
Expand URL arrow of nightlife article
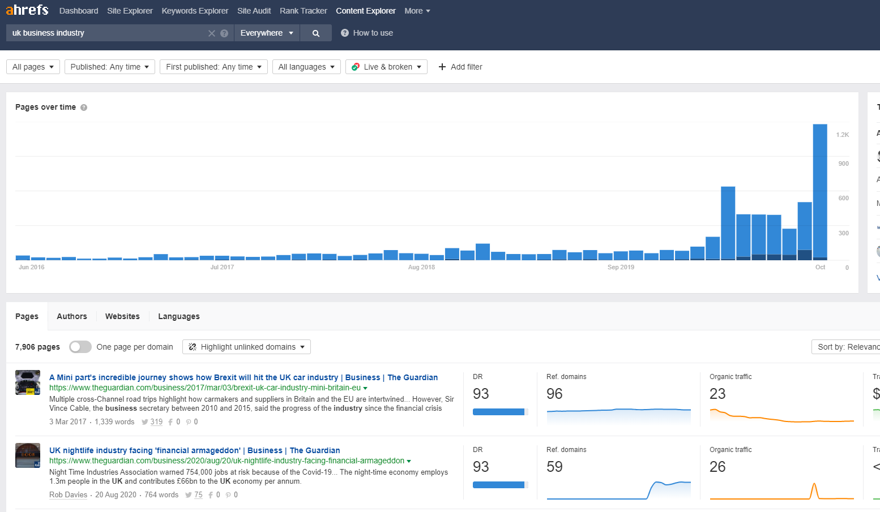click(409, 461)
